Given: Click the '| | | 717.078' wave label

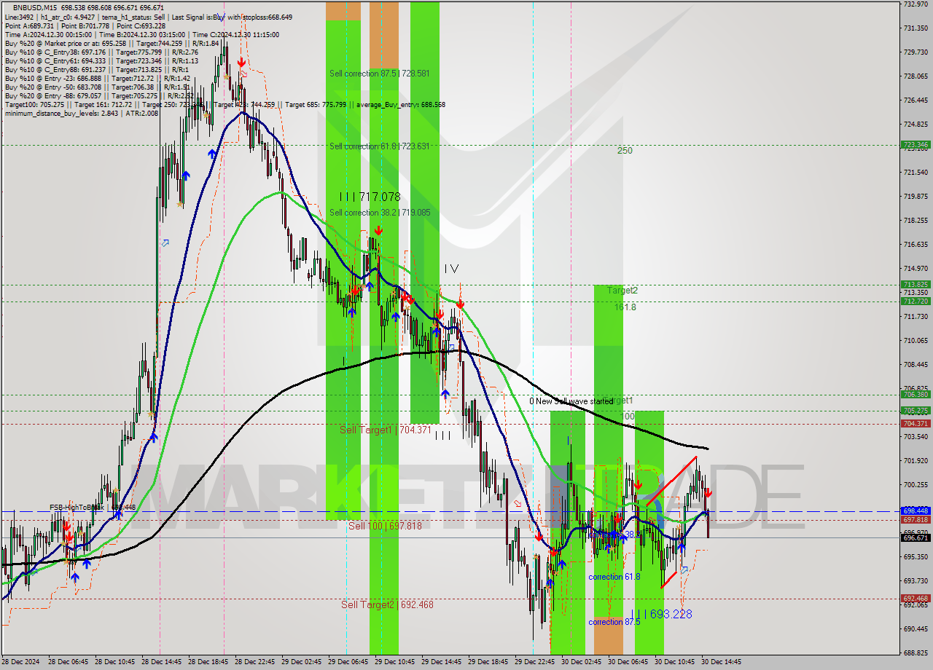Looking at the screenshot, I should tap(370, 197).
